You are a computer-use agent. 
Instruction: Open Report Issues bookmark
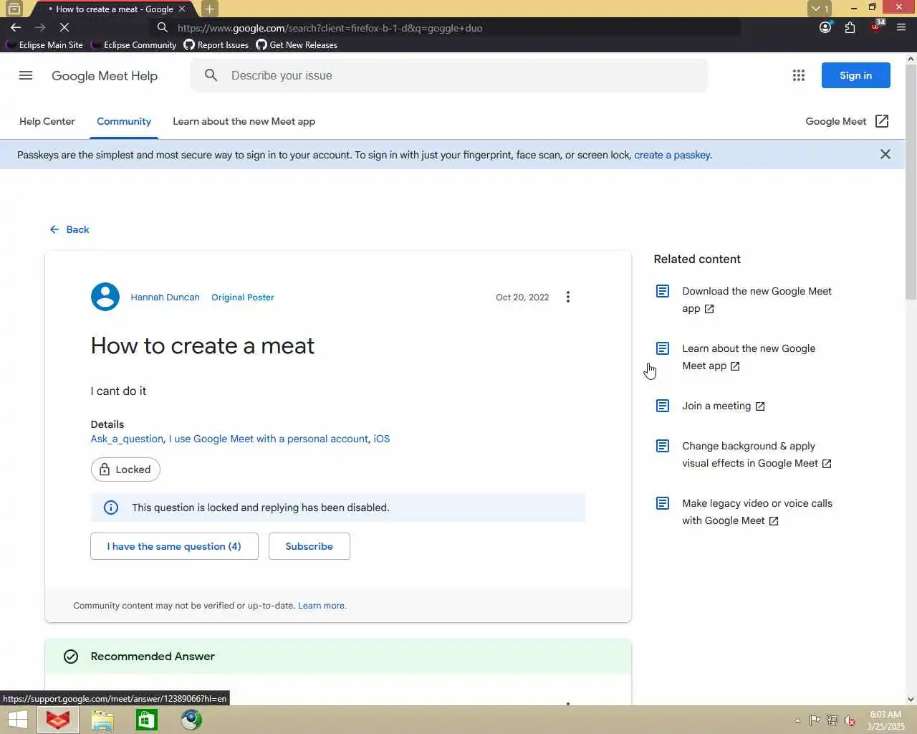[x=216, y=44]
